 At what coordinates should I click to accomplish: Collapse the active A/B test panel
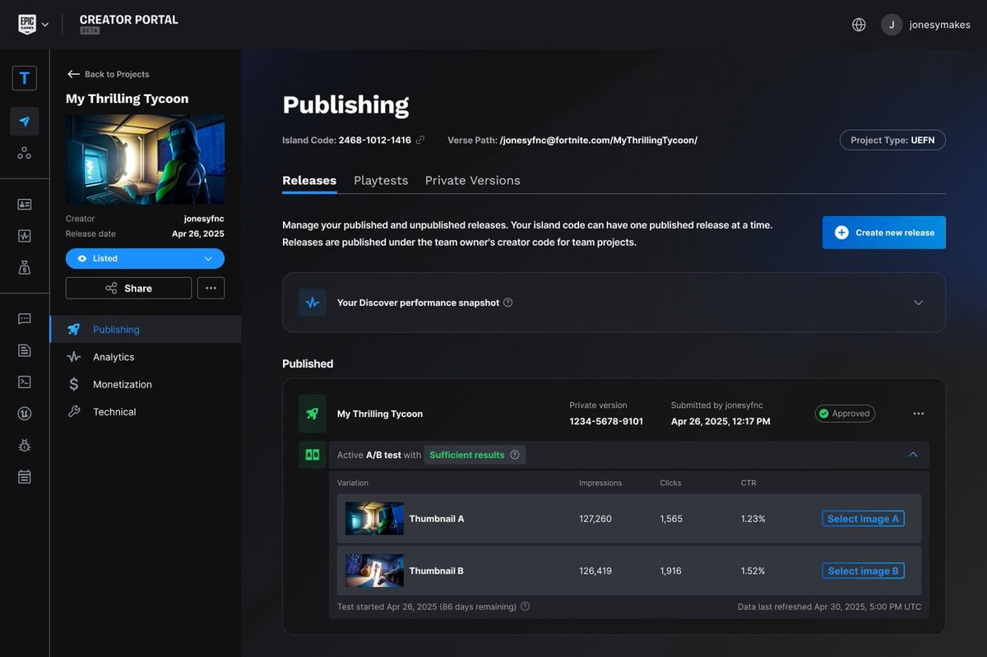point(911,454)
